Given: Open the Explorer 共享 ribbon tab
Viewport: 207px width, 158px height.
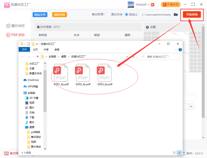Looking at the screenshot, I should click(46, 50).
